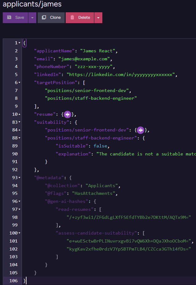Collapse suitability block at line 83
Image resolution: width=196 pixels, height=285 pixels.
[19, 122]
